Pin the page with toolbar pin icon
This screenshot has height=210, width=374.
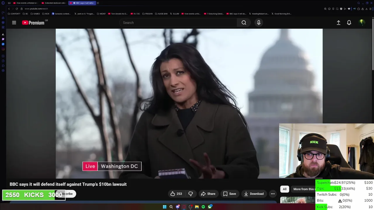(333, 9)
